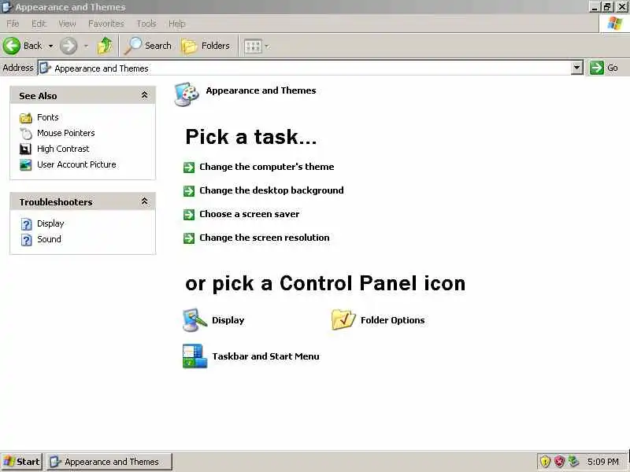Click the green Go arrow button
Image resolution: width=630 pixels, height=472 pixels.
(x=597, y=68)
